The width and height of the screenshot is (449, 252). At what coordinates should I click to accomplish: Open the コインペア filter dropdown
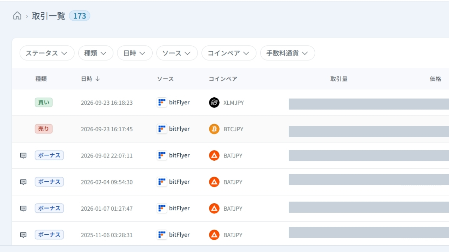[229, 53]
